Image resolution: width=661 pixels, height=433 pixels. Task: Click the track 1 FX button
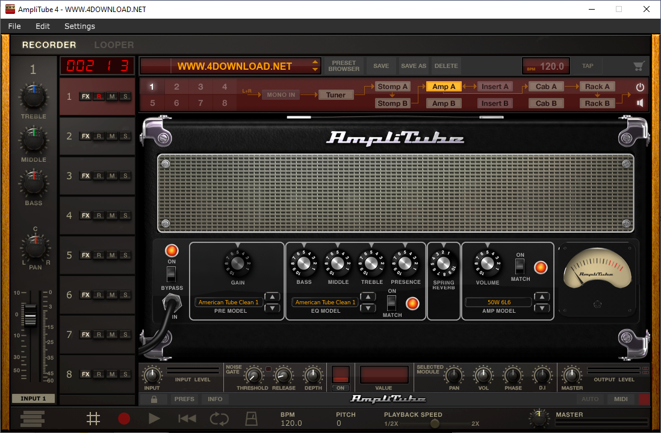tap(85, 96)
